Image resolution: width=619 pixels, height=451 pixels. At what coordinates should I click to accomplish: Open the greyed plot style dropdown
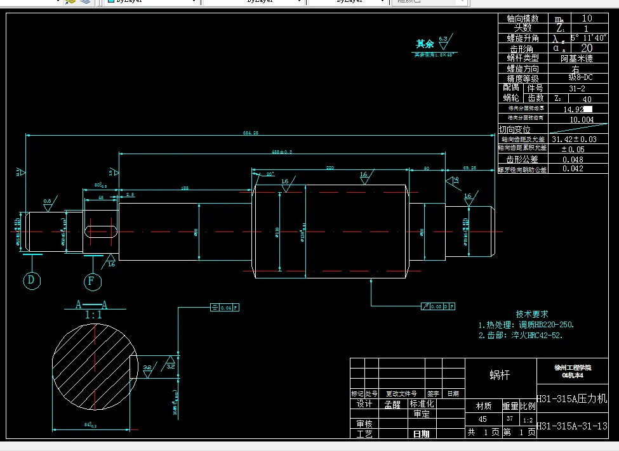[429, 1]
